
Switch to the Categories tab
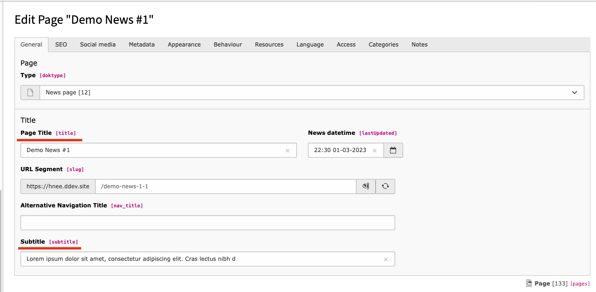(x=384, y=45)
